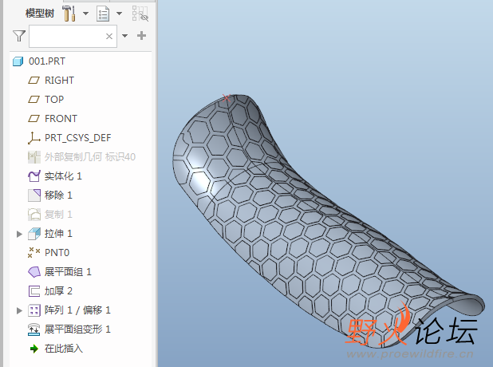This screenshot has height=367, width=493.
Task: Select 实体化 1 label in tree
Action: (63, 176)
